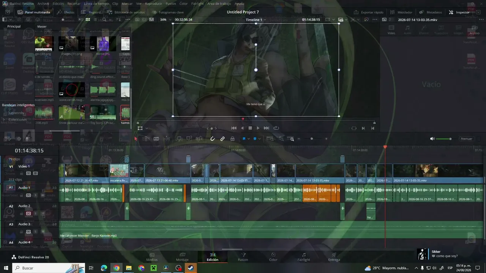Toggle loop playback in the viewer
Viewport: 486px width, 273px height.
[276, 128]
